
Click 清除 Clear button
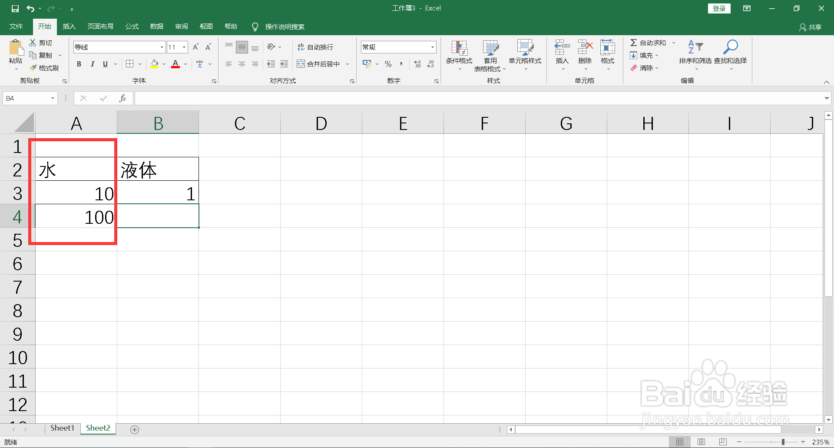click(642, 68)
